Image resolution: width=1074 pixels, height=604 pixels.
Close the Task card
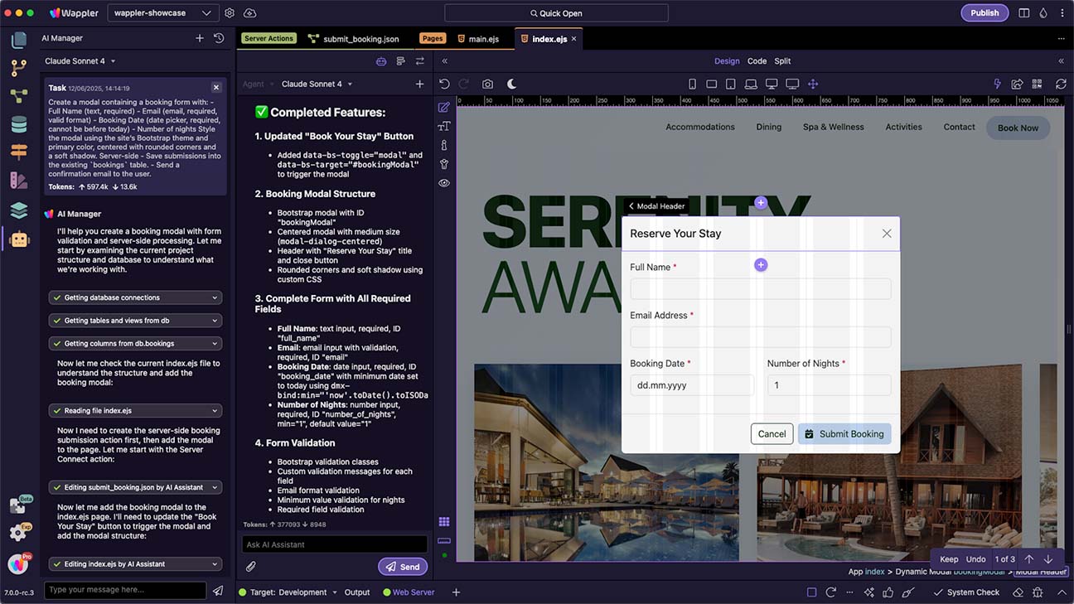pyautogui.click(x=216, y=87)
